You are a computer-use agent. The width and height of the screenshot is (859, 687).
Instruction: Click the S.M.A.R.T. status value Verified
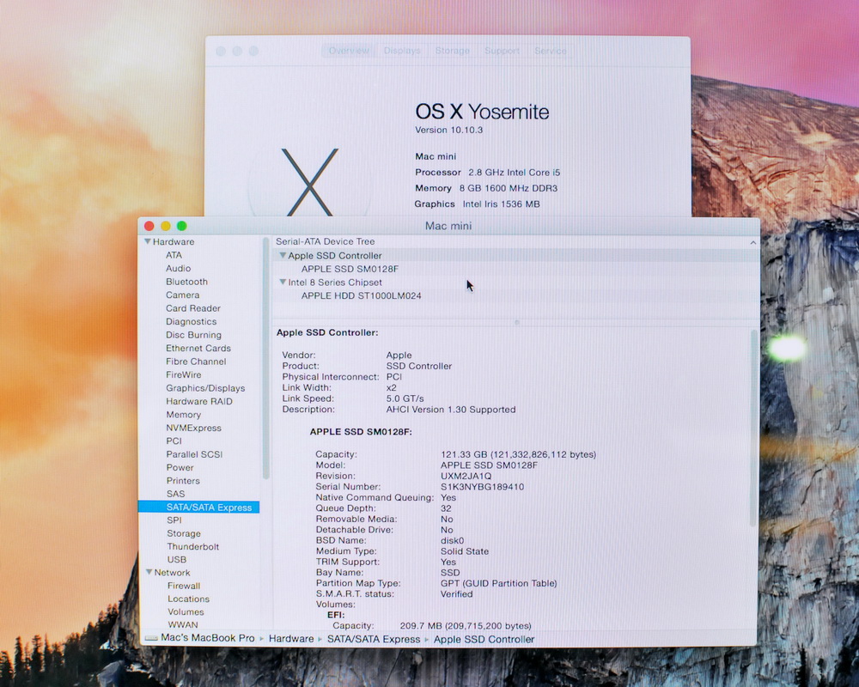[456, 594]
